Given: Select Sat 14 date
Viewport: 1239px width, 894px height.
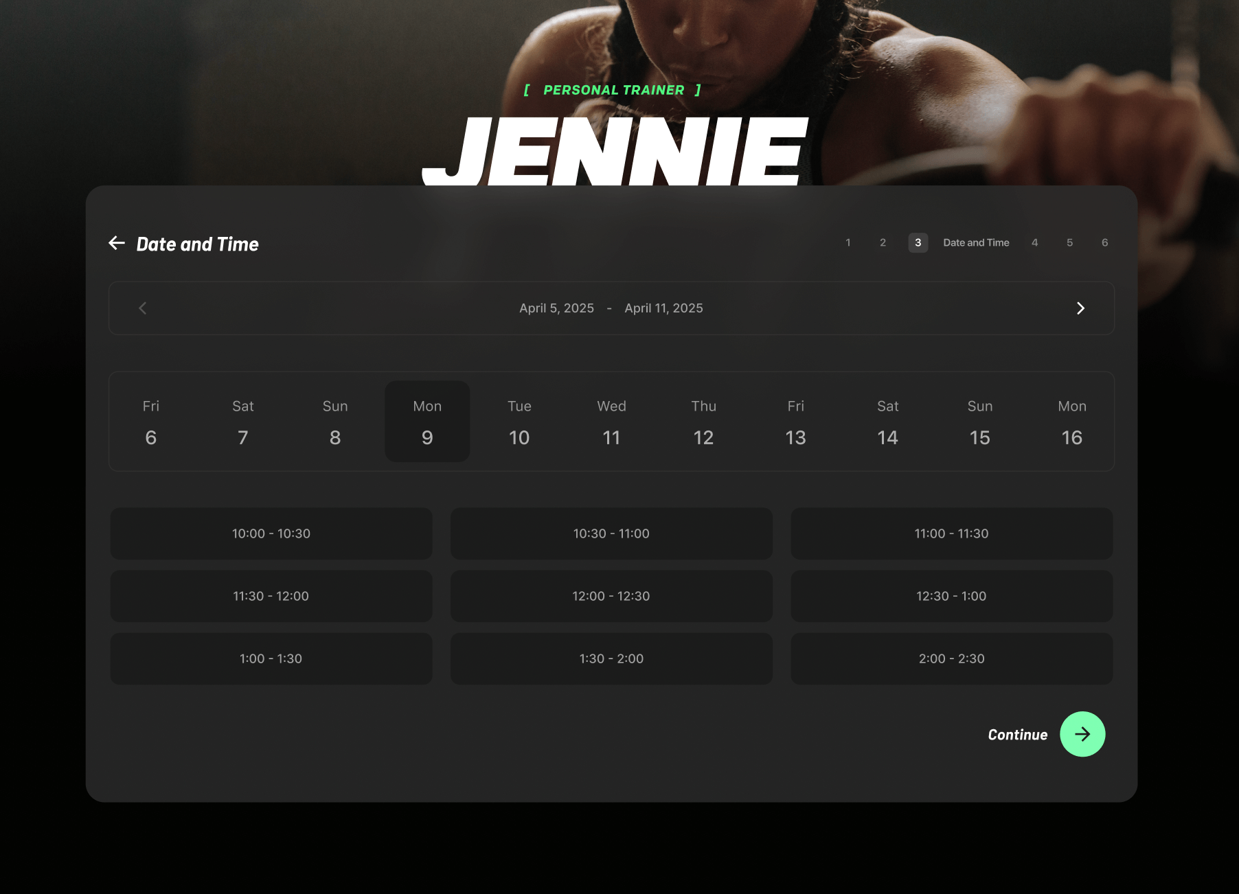Looking at the screenshot, I should tap(887, 422).
